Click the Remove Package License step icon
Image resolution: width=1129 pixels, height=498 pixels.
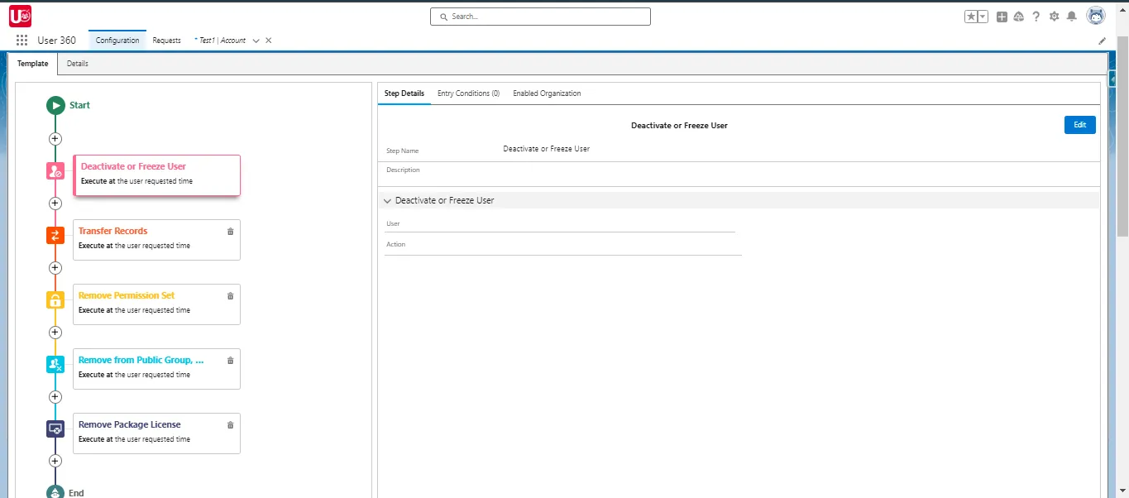click(55, 429)
